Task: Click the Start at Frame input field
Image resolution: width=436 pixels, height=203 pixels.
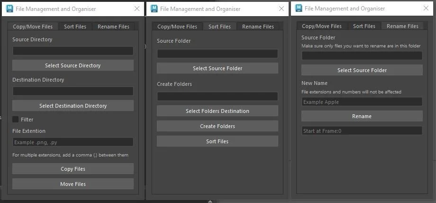Action: point(362,130)
